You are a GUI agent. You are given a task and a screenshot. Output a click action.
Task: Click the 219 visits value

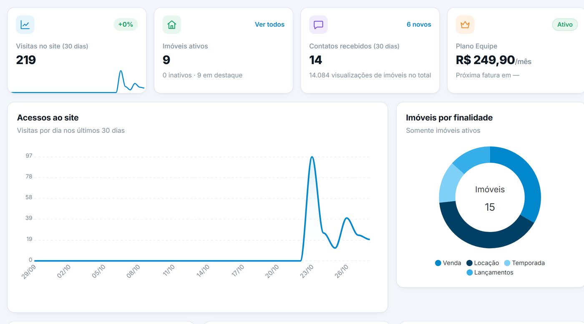pyautogui.click(x=26, y=60)
